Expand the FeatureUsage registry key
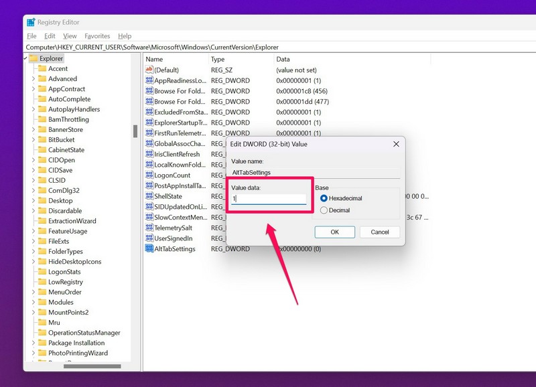 coord(33,231)
